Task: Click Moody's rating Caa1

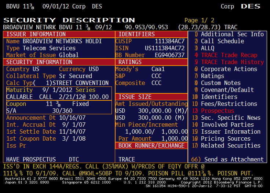Action: click(158, 69)
